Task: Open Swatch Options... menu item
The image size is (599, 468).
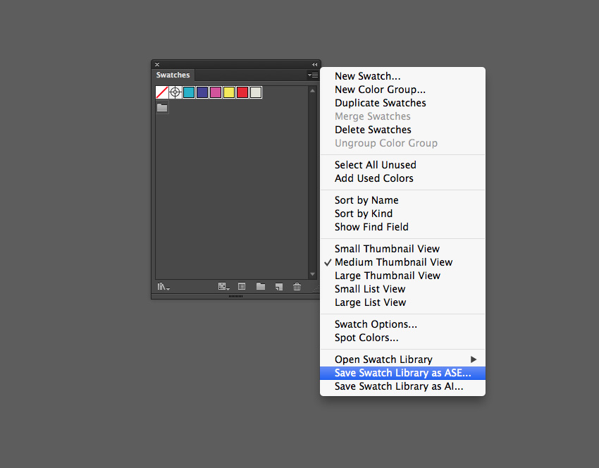Action: coord(402,324)
